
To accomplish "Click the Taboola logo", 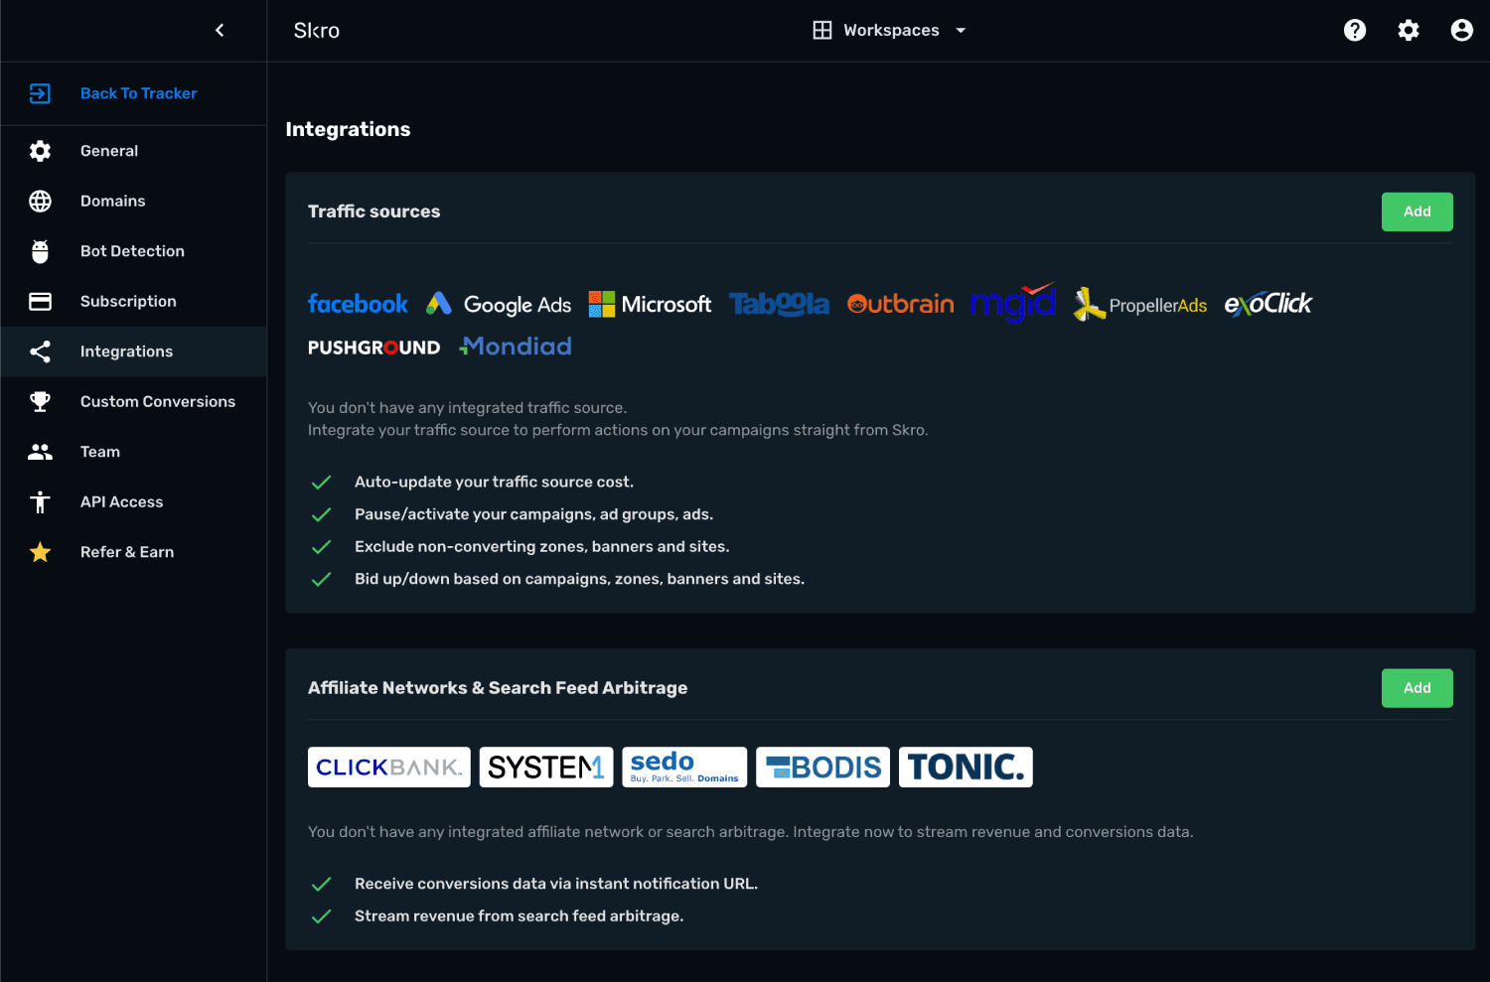I will [779, 304].
